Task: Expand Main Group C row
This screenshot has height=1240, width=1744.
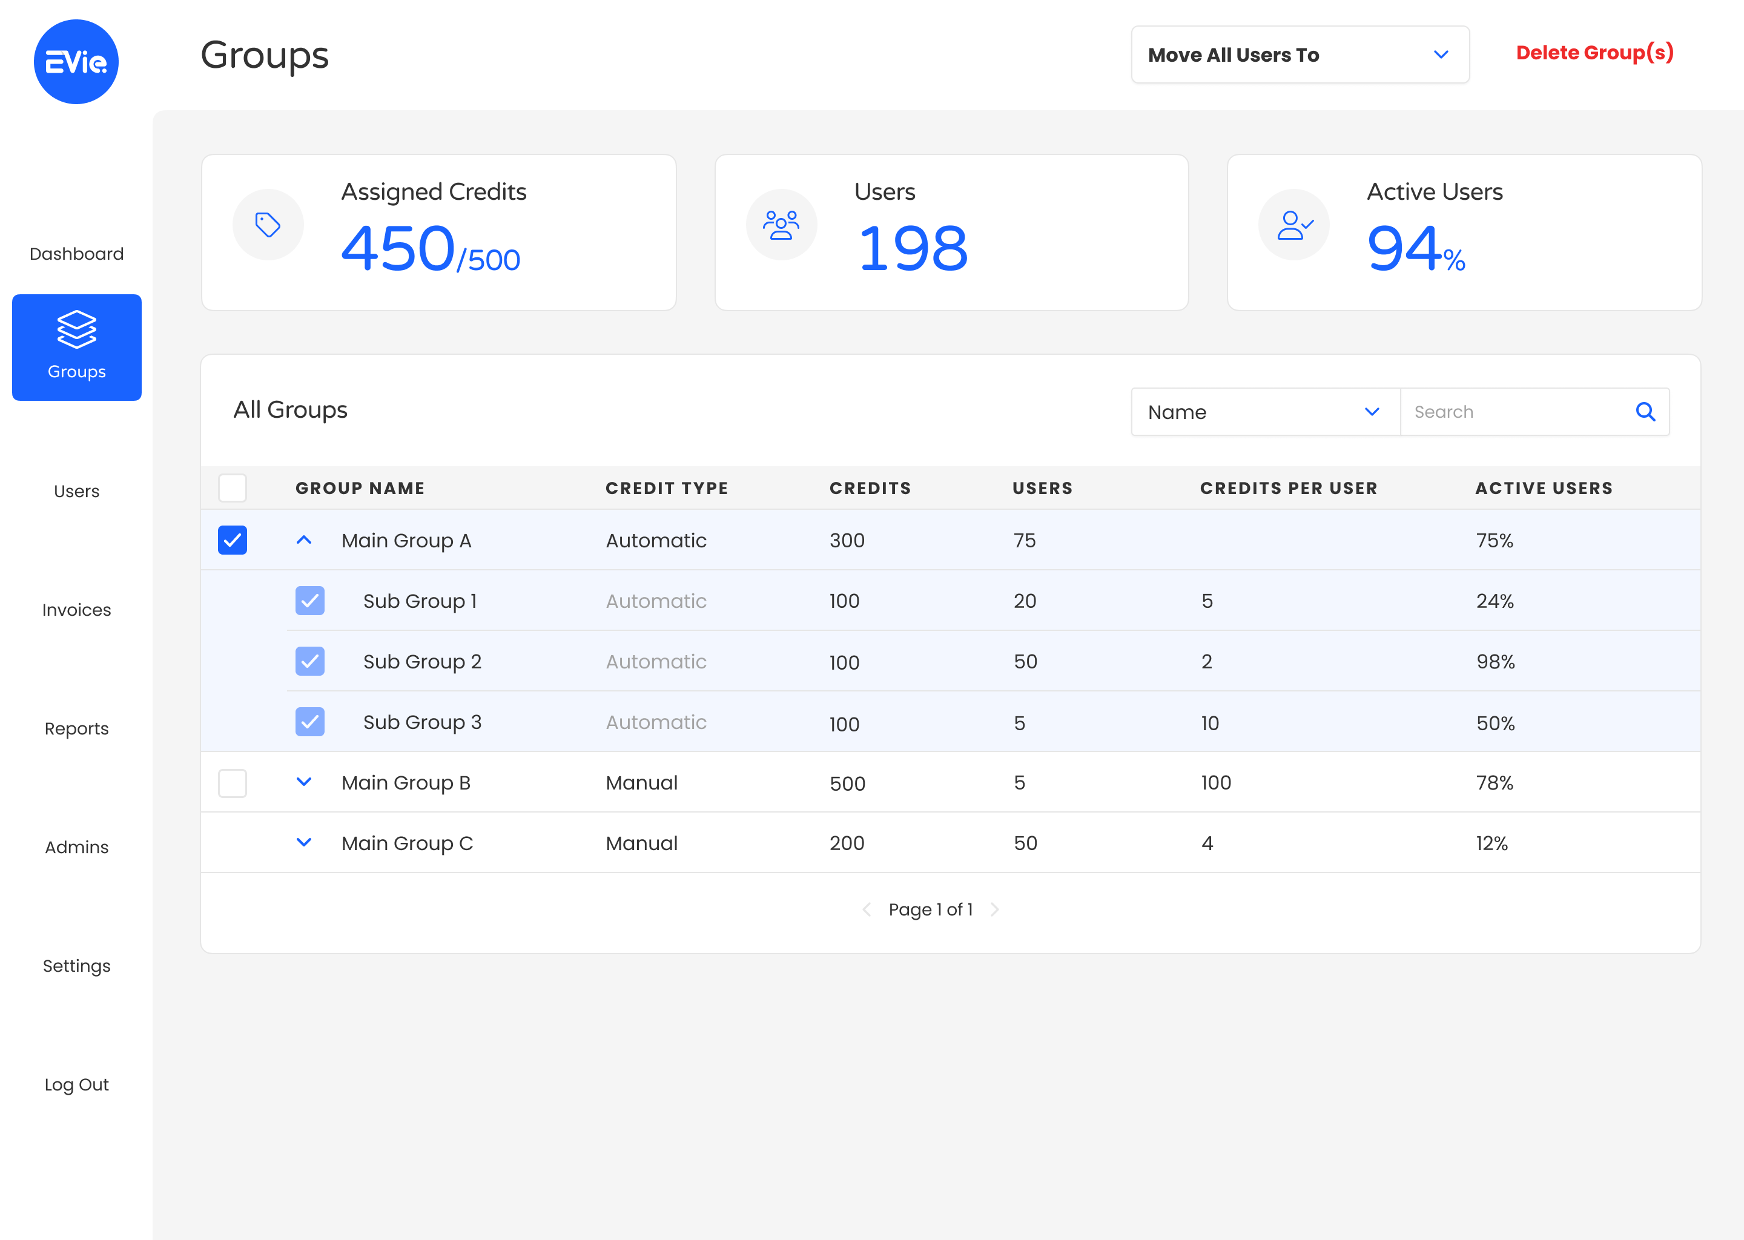Action: [x=304, y=842]
